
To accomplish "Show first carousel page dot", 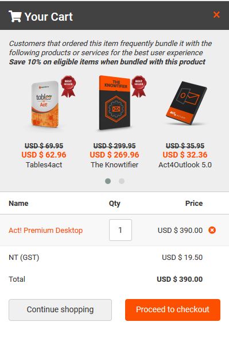I will tap(108, 181).
